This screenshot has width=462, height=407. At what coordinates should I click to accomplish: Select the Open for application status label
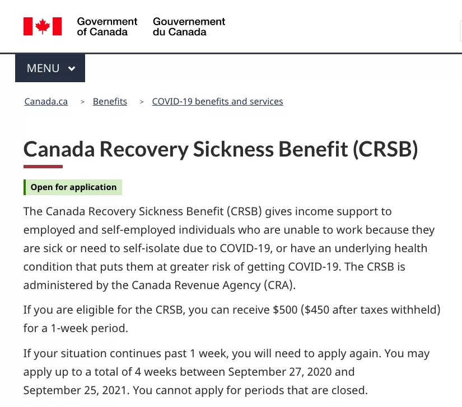[x=73, y=187]
